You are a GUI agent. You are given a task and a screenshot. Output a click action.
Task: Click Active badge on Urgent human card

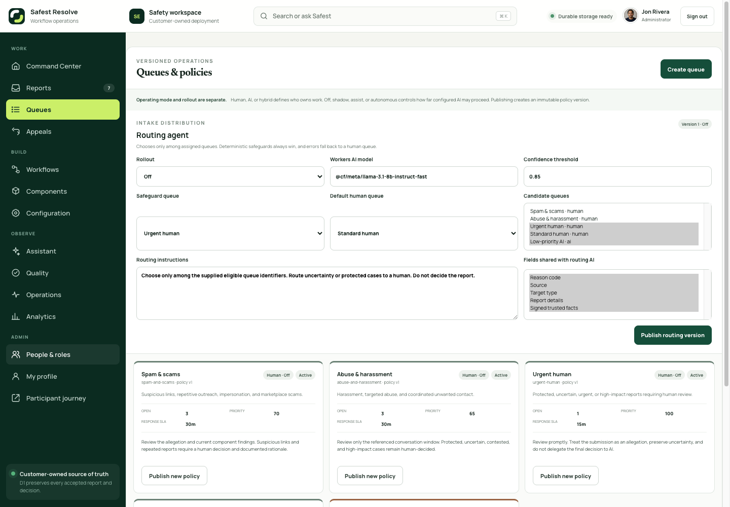point(697,375)
